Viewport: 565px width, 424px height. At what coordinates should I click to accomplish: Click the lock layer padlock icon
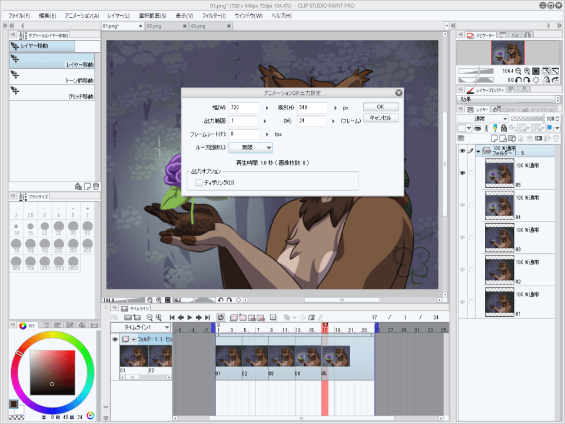504,128
